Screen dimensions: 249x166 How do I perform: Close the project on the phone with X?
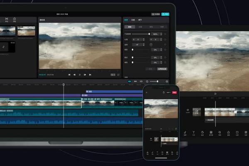pos(146,93)
